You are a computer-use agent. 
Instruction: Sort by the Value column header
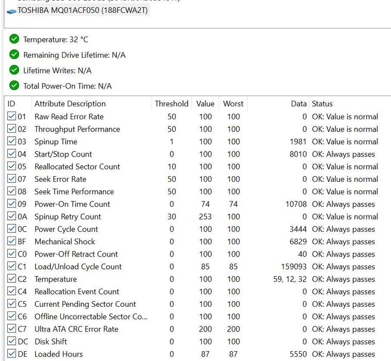pos(205,104)
